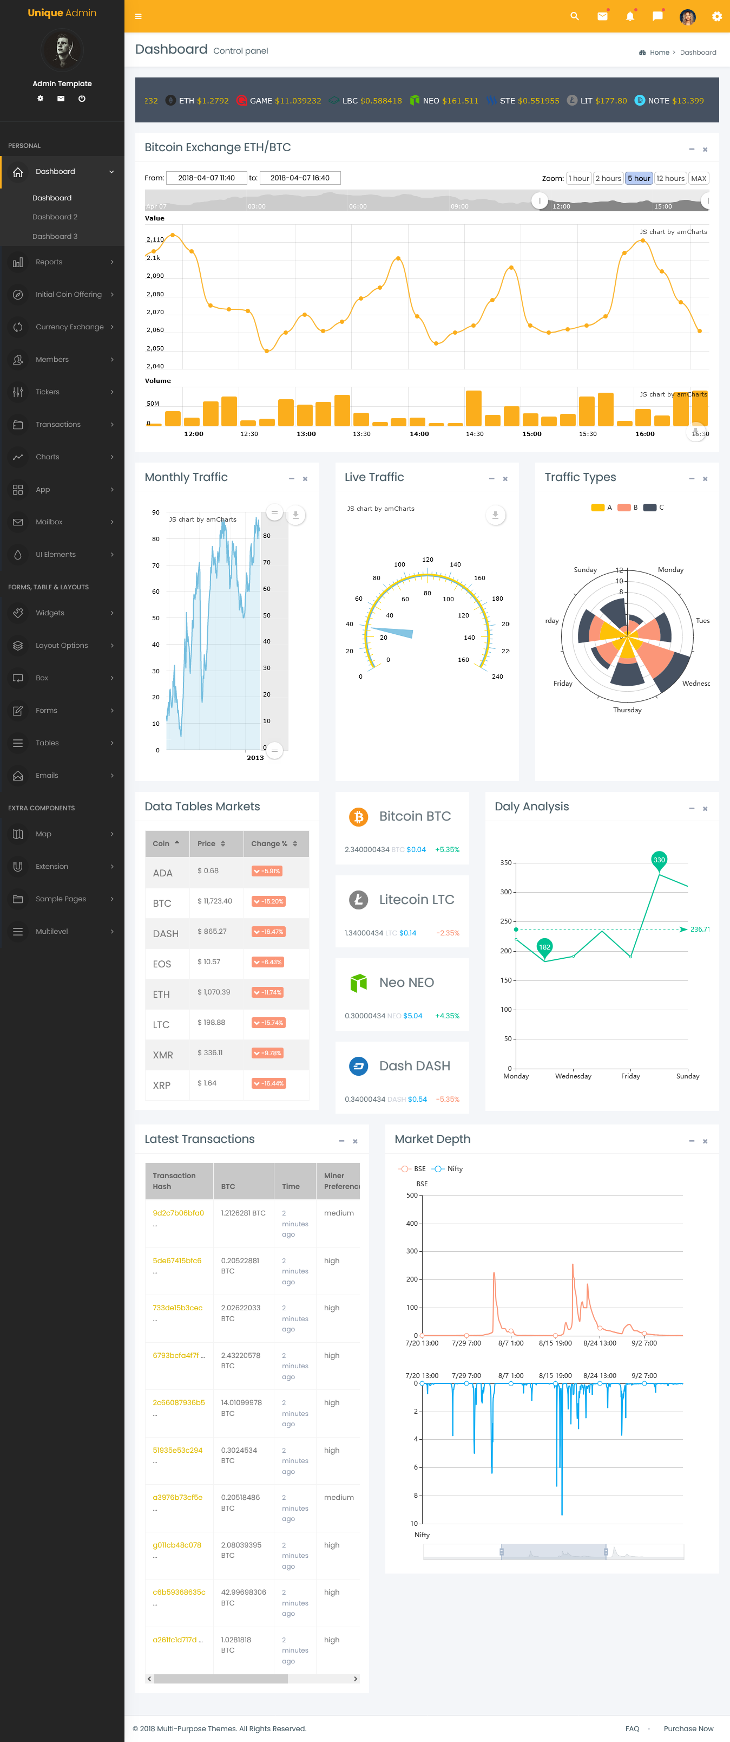Expand the Mailbox sidebar menu
This screenshot has width=730, height=1742.
coord(62,522)
